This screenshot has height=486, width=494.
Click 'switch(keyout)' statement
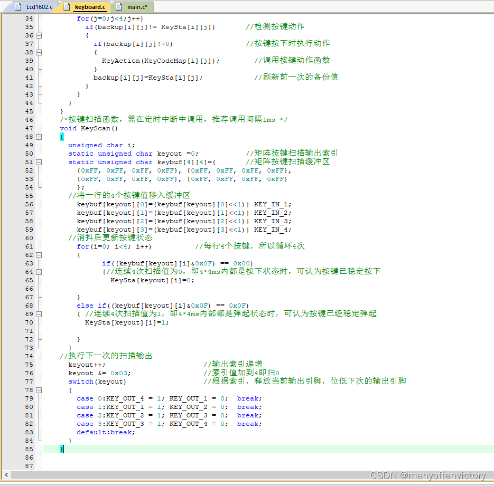(97, 382)
